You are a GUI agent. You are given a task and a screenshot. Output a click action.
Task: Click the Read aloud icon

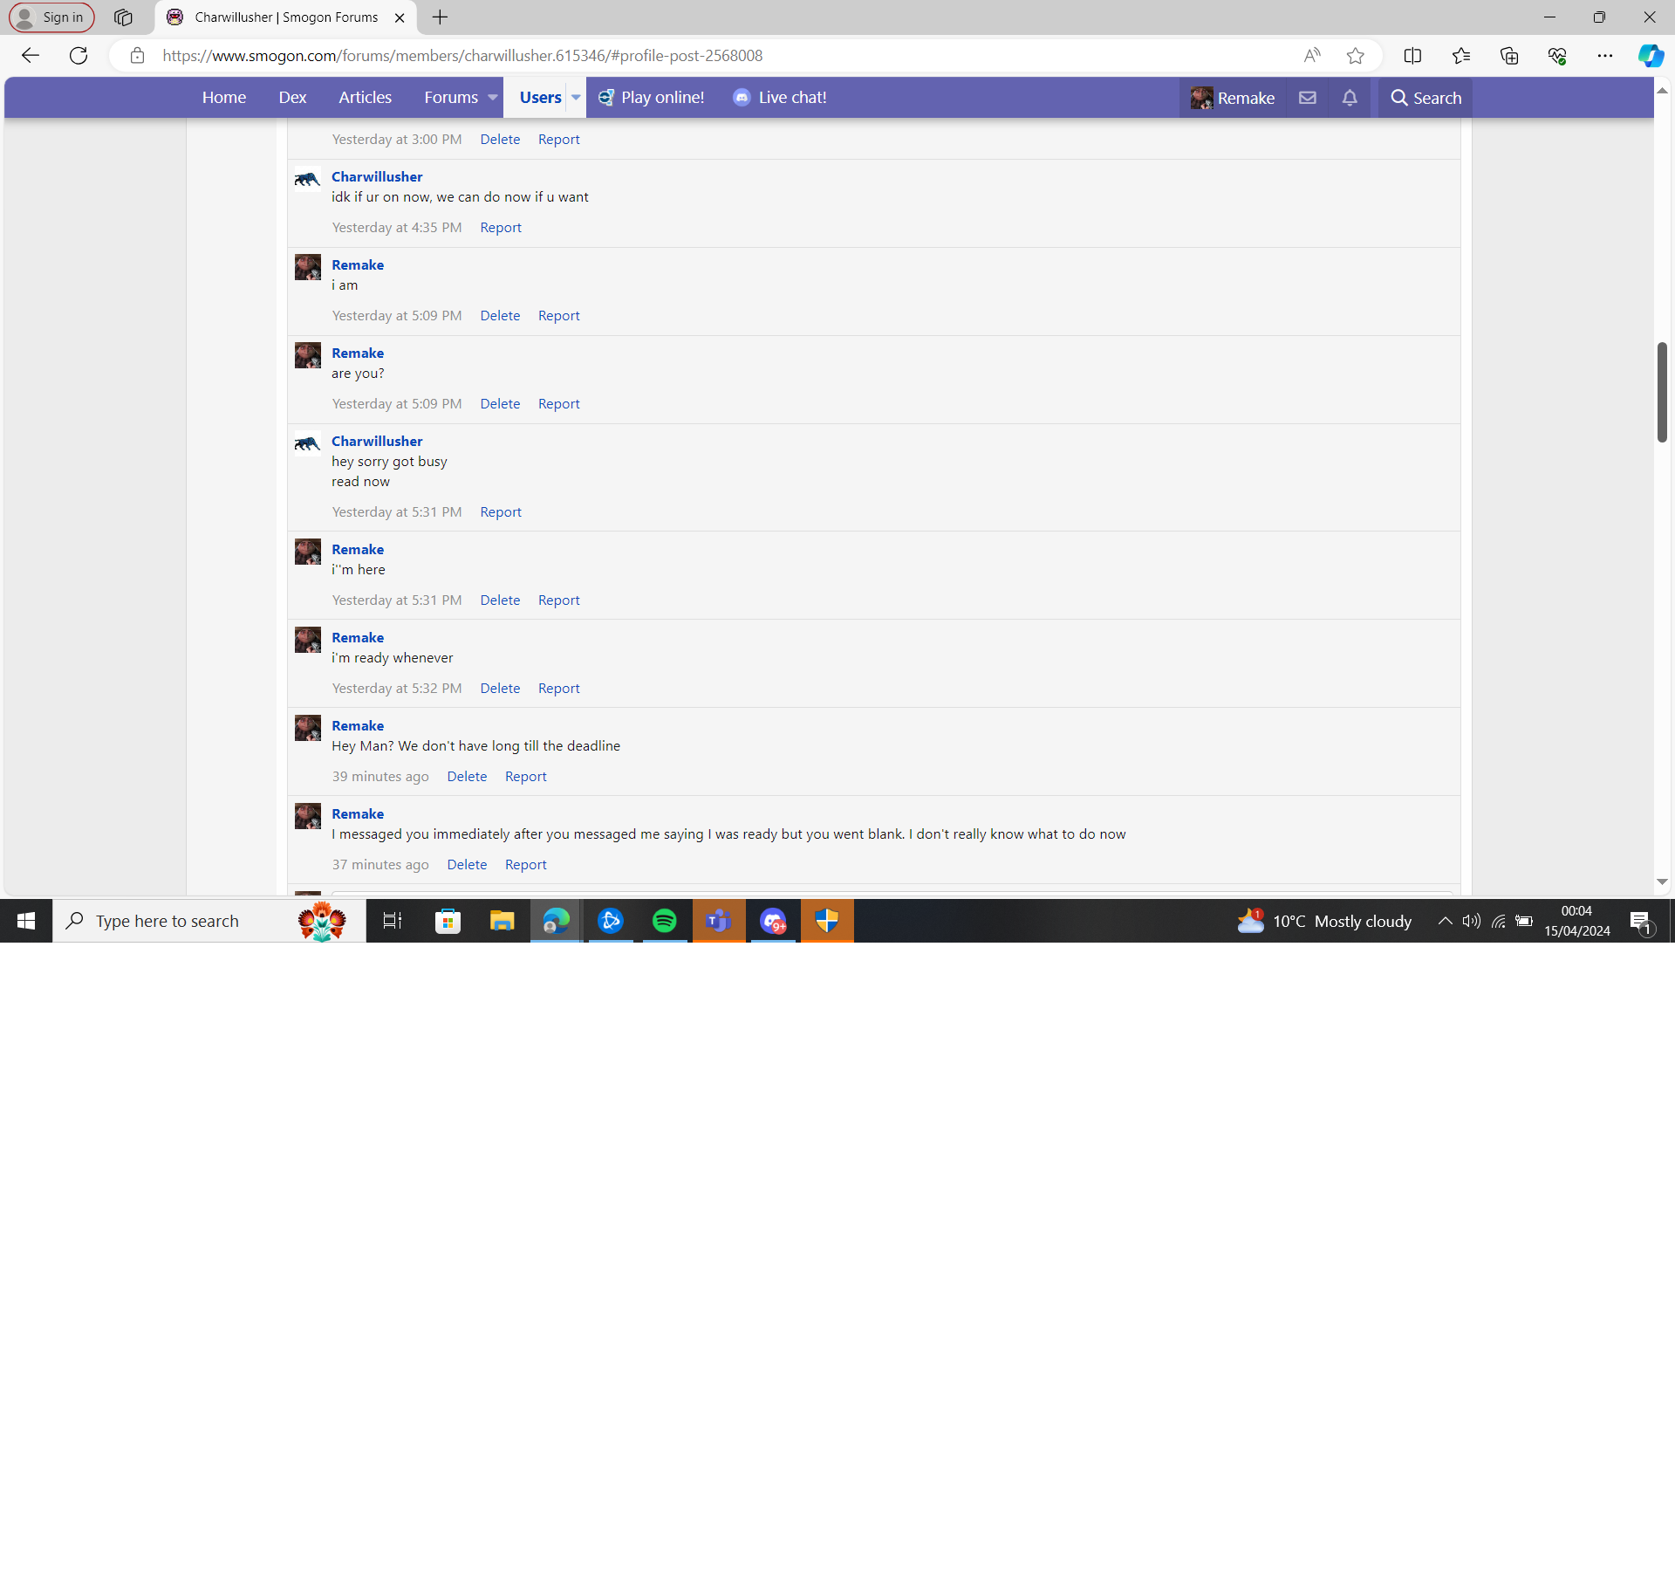pyautogui.click(x=1311, y=56)
